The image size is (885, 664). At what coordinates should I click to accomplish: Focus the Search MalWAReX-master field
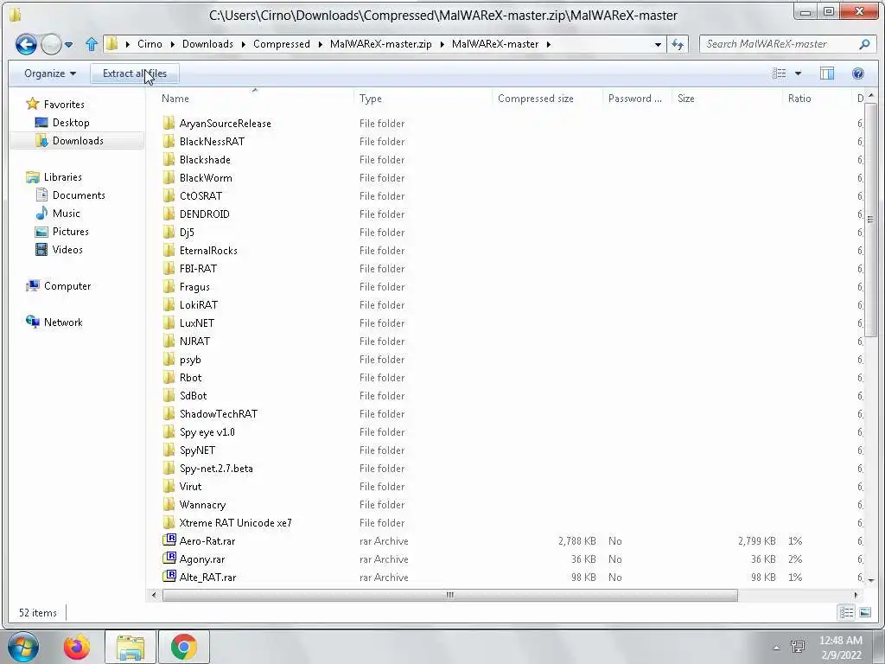pos(779,44)
